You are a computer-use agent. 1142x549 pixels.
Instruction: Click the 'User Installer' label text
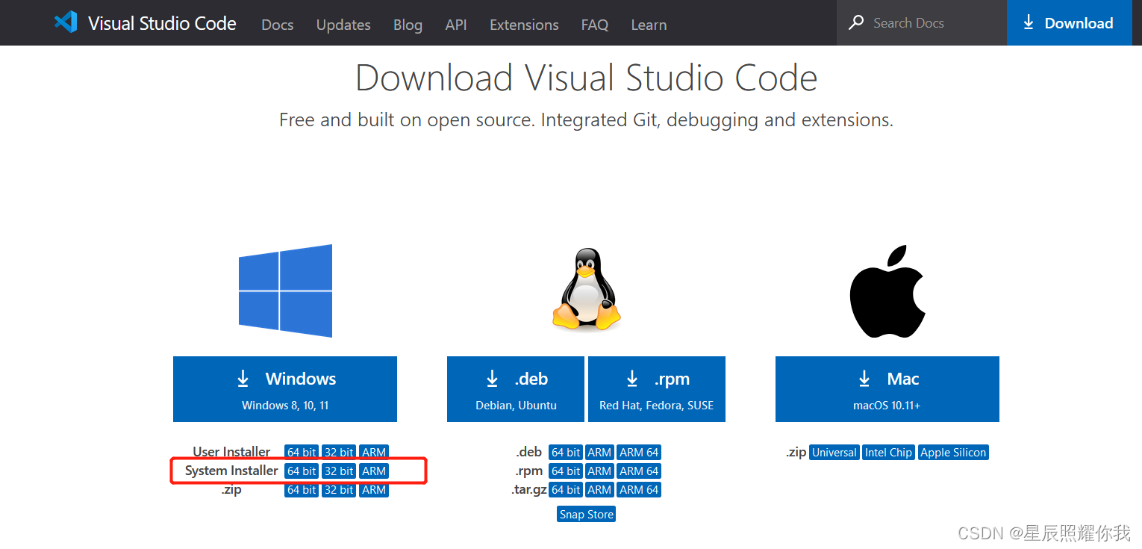(231, 452)
